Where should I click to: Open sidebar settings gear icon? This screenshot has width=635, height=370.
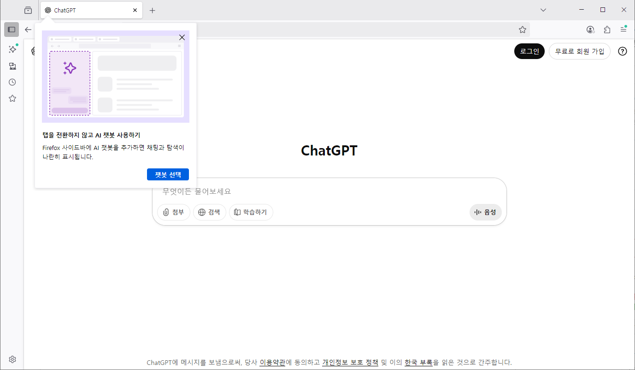[x=12, y=359]
